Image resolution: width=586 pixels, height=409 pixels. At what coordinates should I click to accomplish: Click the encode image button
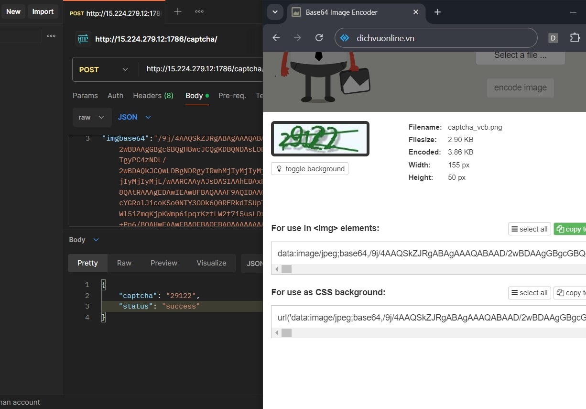(x=520, y=88)
